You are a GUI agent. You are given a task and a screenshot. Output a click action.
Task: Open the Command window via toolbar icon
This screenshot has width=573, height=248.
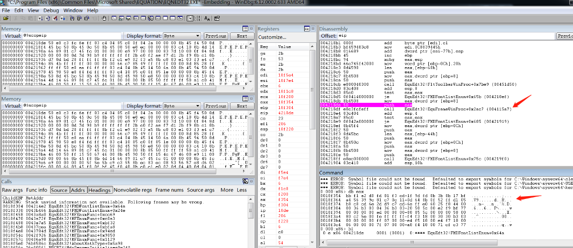coord(114,18)
